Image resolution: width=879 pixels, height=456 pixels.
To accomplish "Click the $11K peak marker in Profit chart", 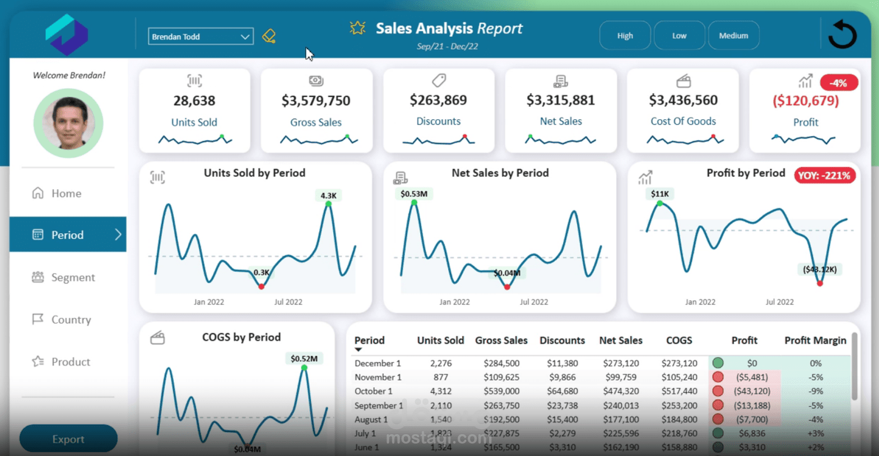I will tap(660, 204).
